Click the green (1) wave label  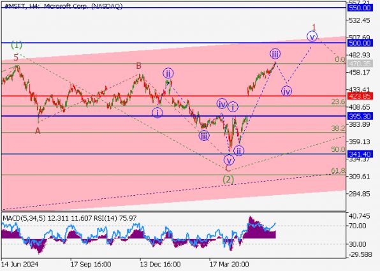17,45
